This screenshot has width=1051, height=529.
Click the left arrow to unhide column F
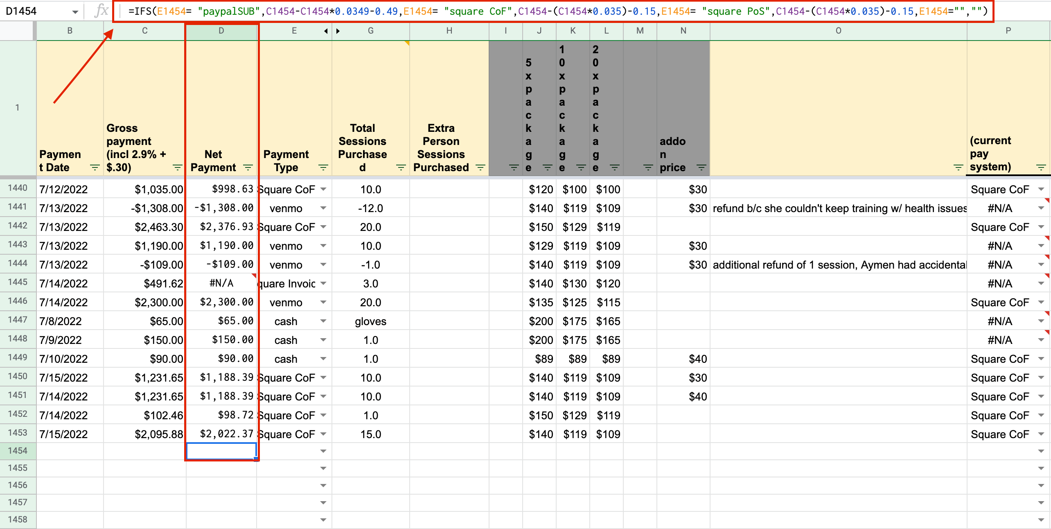coord(326,31)
